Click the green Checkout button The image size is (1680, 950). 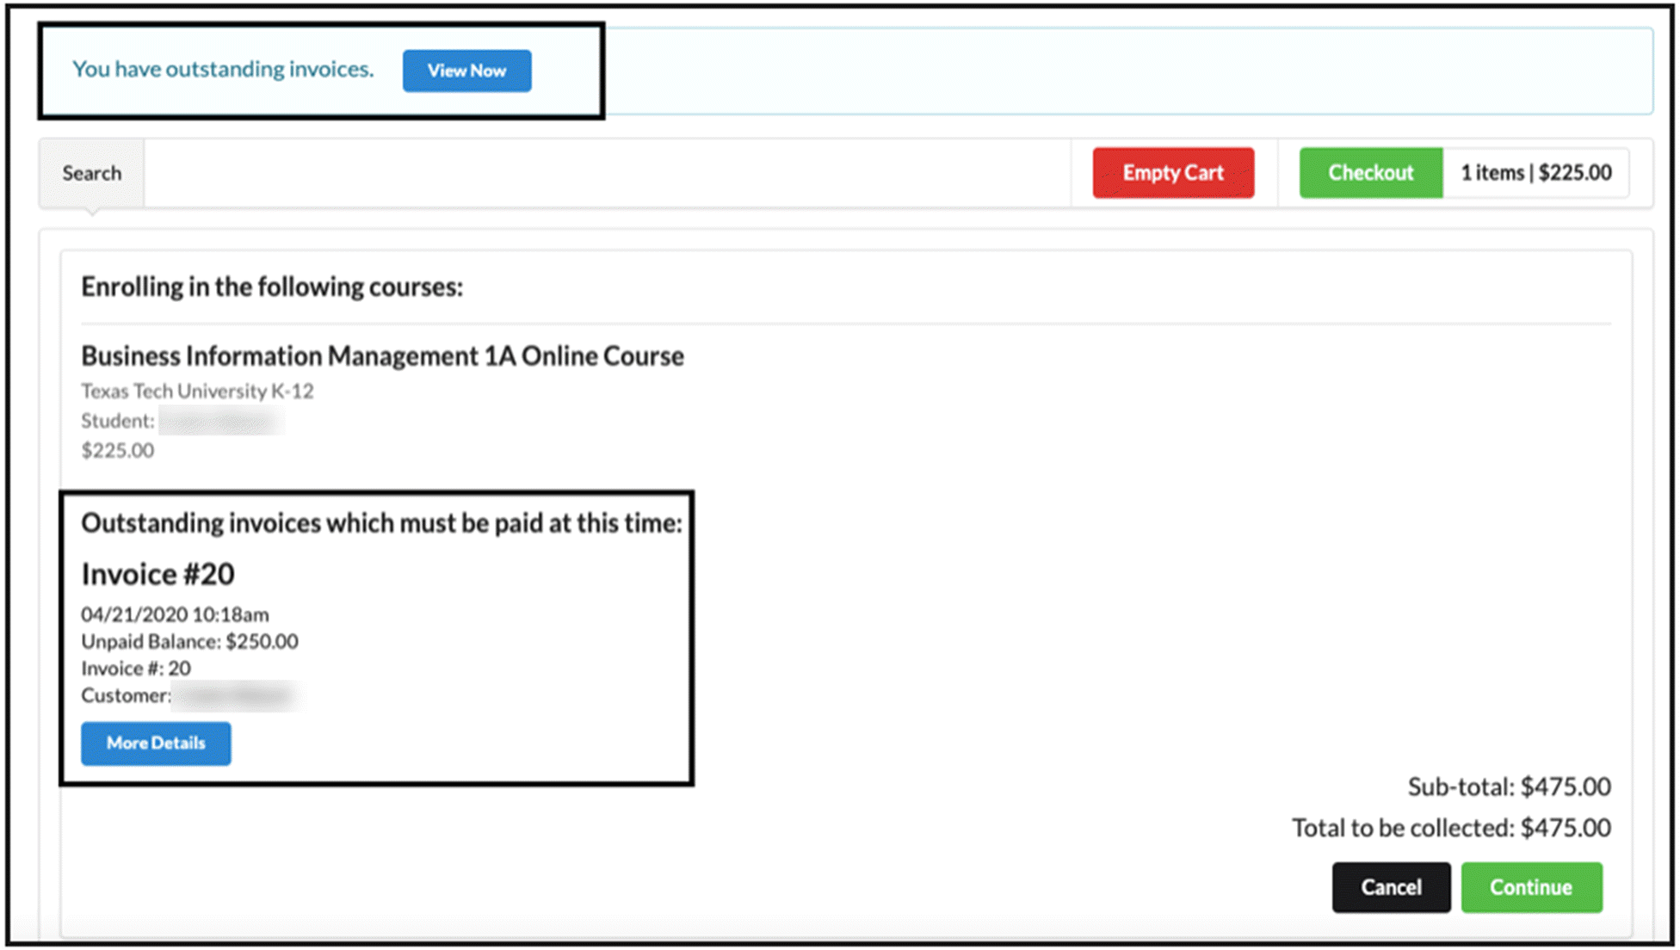click(x=1370, y=173)
